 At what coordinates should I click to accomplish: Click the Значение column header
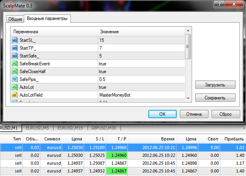[x=141, y=32]
